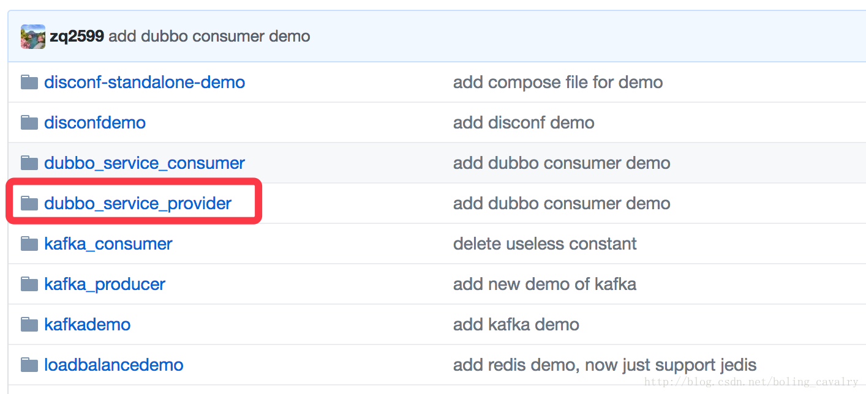View commit 'delete useless constant'
The image size is (866, 394).
pos(544,244)
